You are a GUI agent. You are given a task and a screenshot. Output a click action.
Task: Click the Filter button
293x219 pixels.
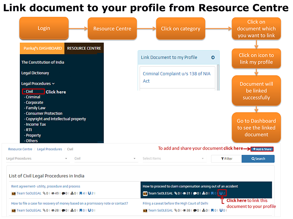(x=226, y=159)
